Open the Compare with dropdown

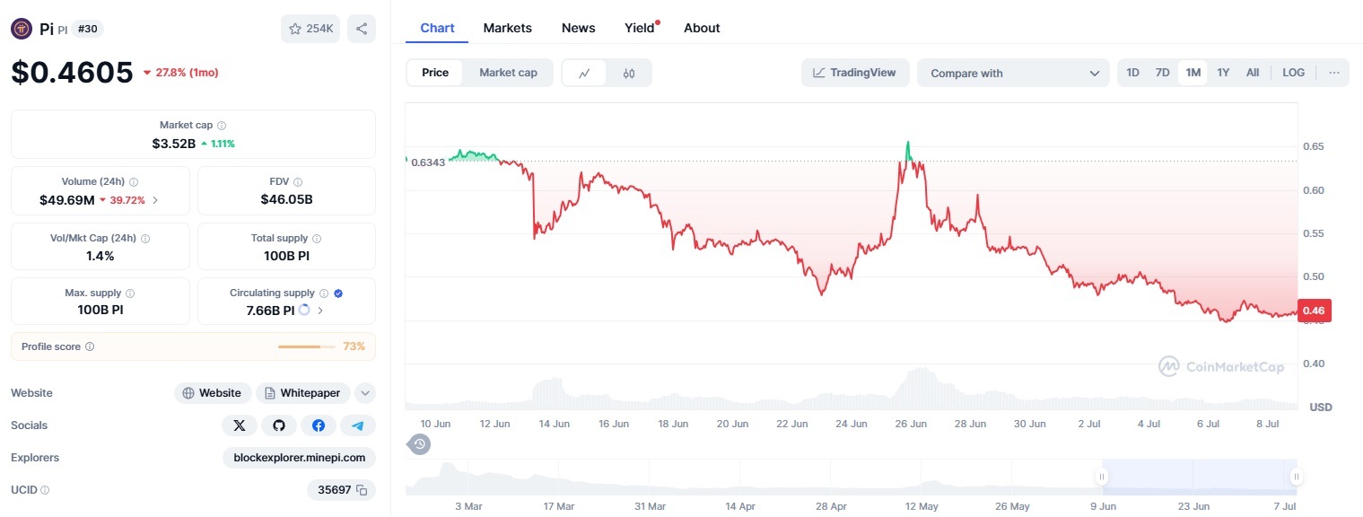(1013, 73)
